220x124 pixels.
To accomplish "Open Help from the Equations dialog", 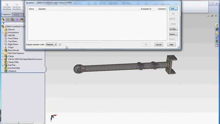I will (171, 44).
